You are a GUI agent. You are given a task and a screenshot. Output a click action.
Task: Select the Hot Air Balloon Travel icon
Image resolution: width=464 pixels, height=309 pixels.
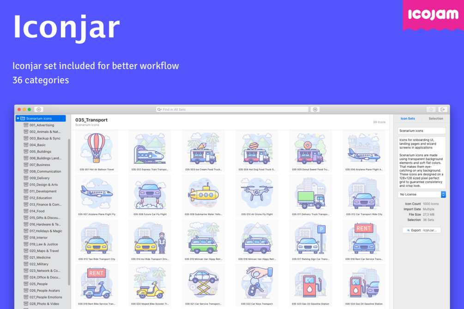click(x=97, y=151)
